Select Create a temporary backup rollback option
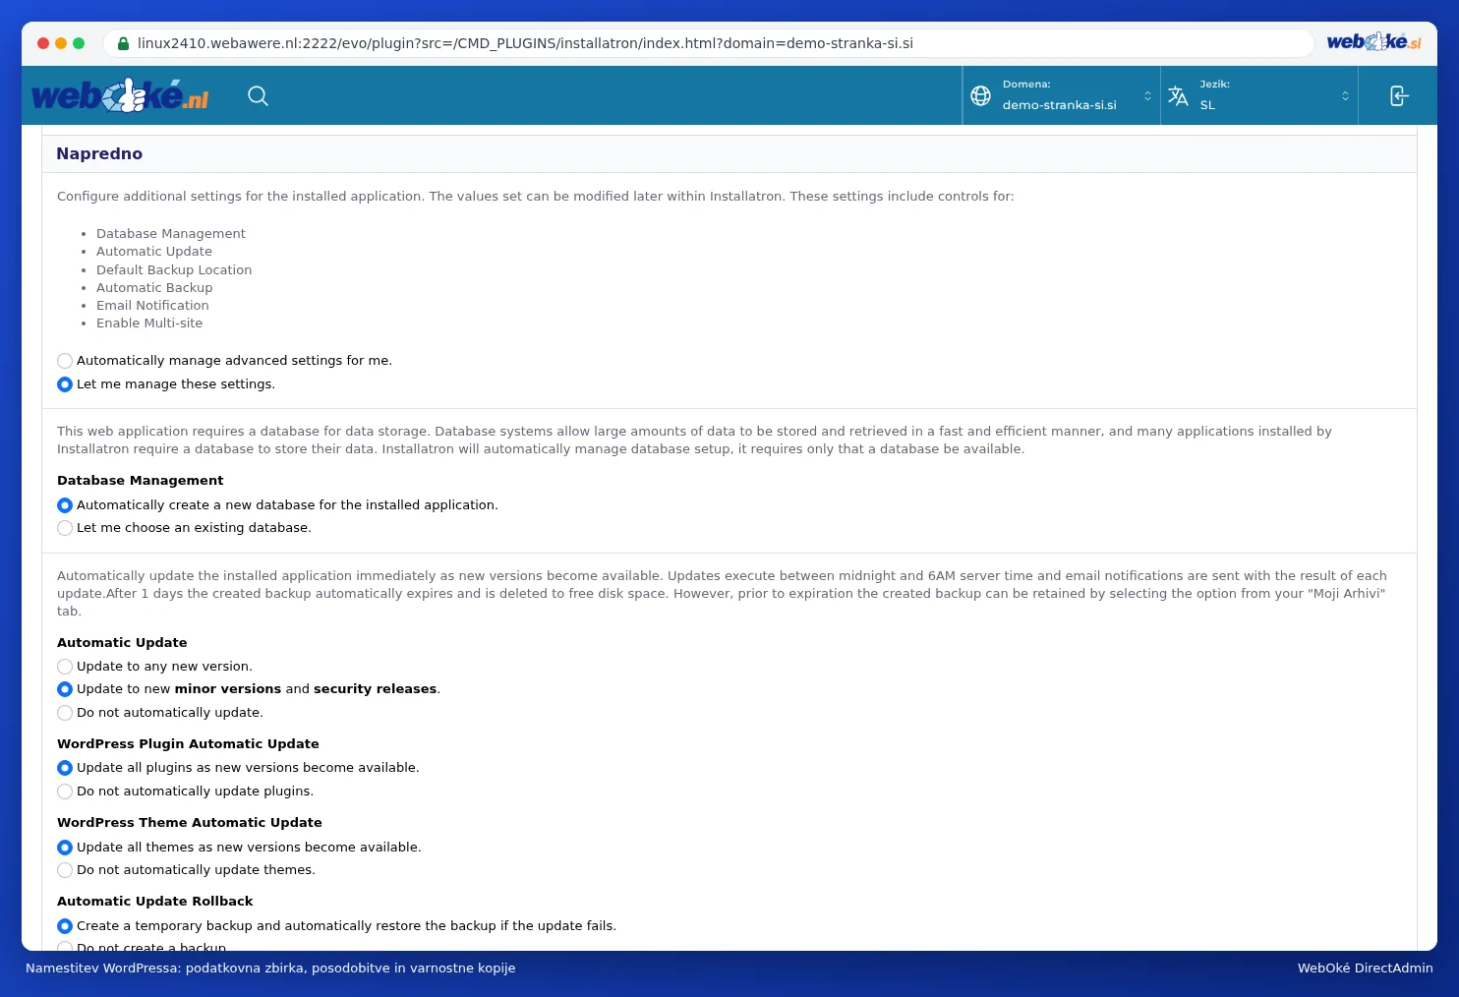 65,926
